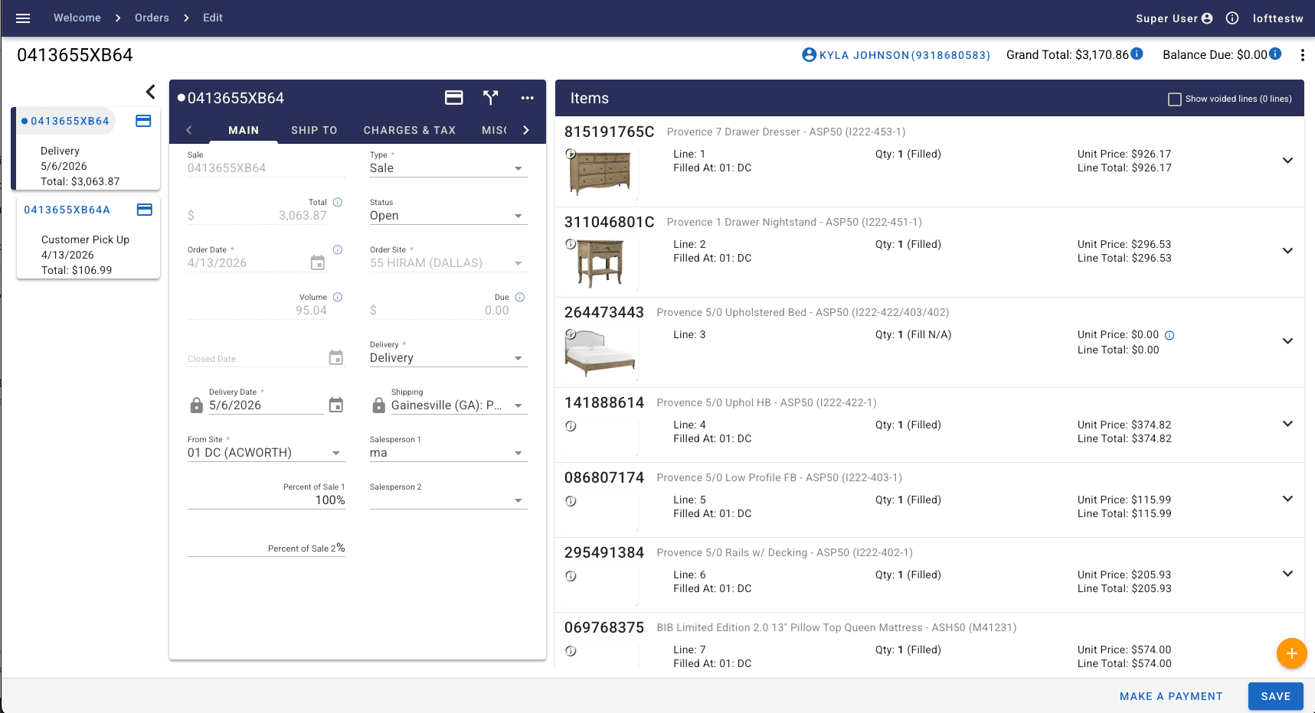Go to Orders breadcrumb
This screenshot has height=713, width=1315.
[152, 18]
